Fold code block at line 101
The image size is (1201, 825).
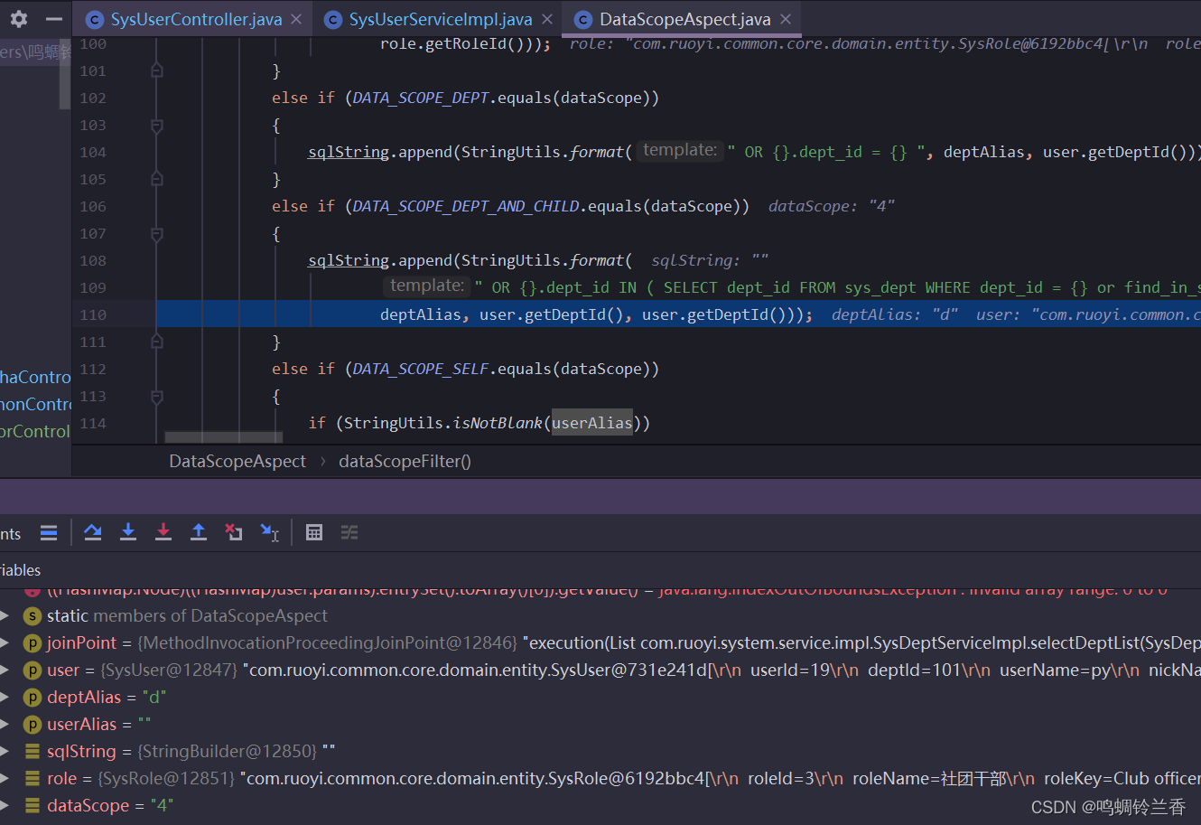coord(157,70)
